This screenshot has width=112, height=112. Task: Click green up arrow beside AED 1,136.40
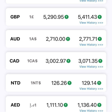(99, 105)
